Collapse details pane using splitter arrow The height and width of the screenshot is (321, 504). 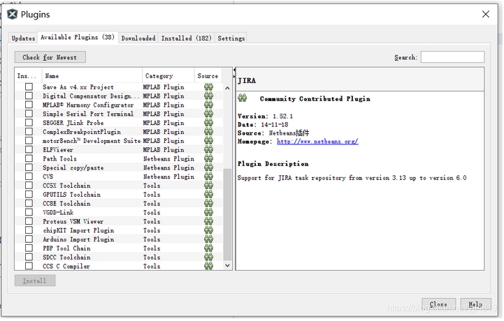(x=234, y=77)
